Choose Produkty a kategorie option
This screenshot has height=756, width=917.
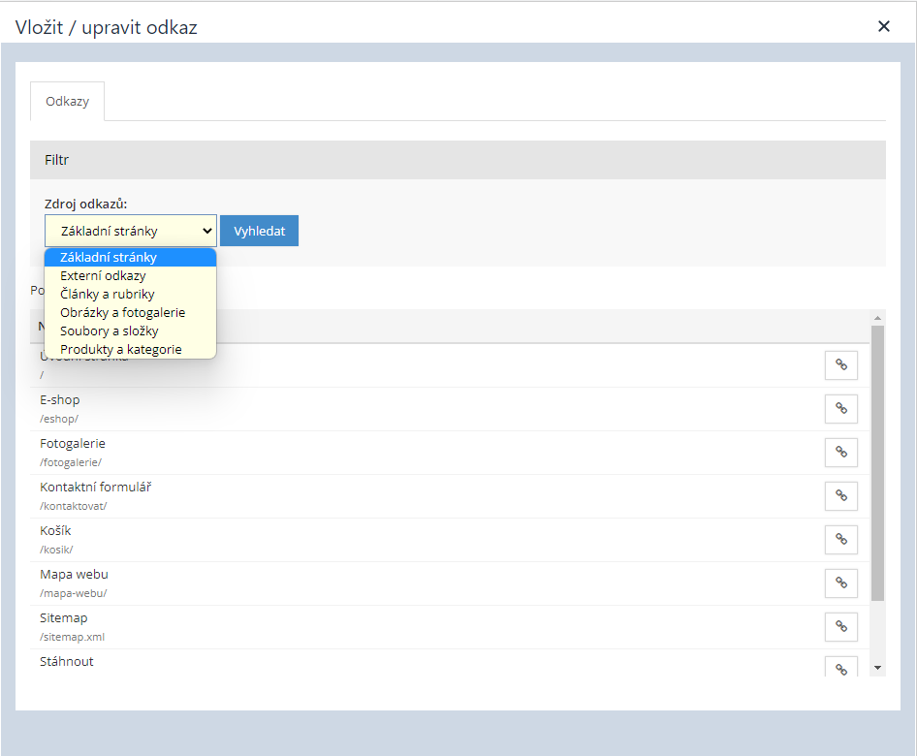point(120,349)
